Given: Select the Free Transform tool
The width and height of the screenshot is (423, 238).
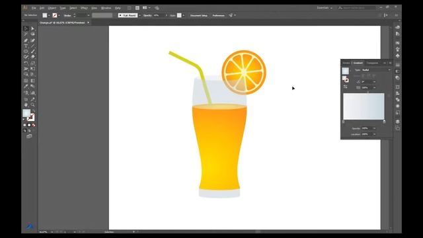Looking at the screenshot, I should click(32, 69).
